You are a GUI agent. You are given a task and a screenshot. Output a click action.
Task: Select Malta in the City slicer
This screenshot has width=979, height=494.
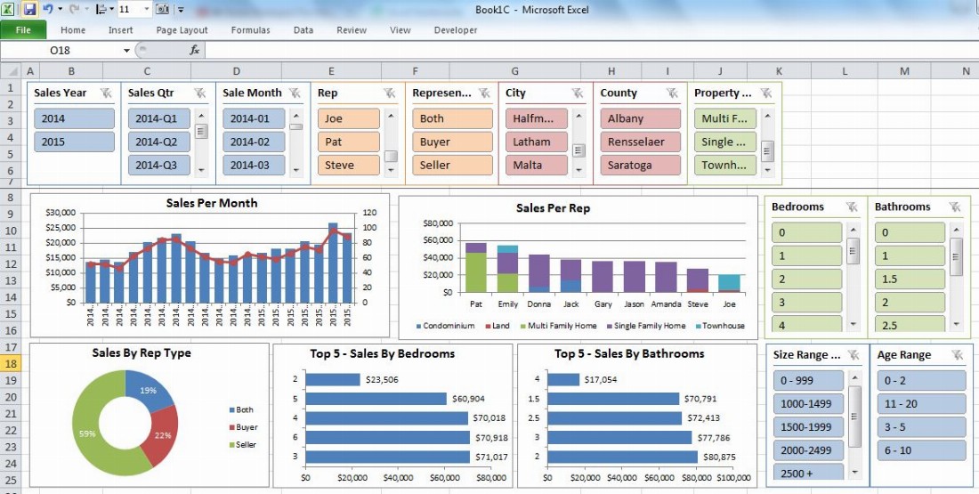click(537, 165)
